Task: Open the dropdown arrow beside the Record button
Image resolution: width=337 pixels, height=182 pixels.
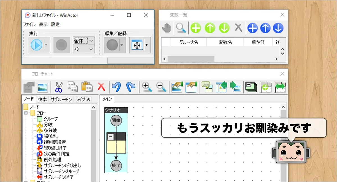Action: [x=122, y=45]
